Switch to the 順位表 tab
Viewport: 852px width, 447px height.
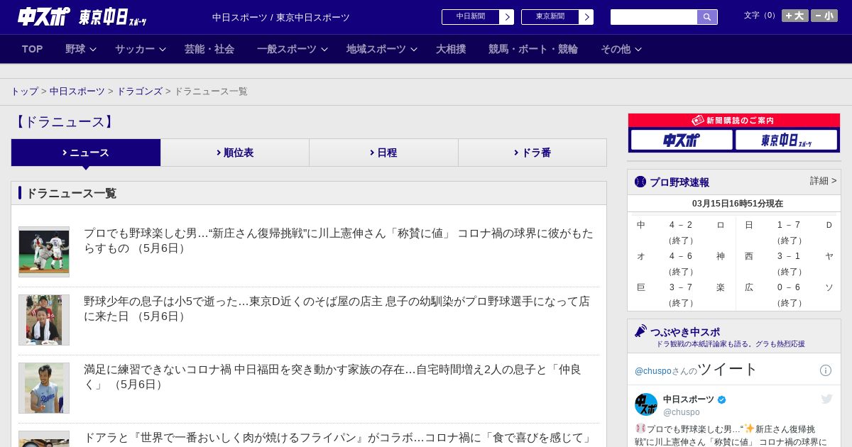pos(235,153)
